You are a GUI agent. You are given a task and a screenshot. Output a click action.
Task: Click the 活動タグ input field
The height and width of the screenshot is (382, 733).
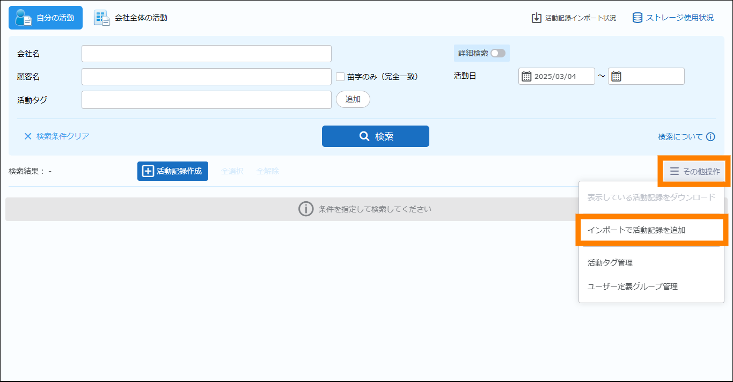pyautogui.click(x=206, y=100)
